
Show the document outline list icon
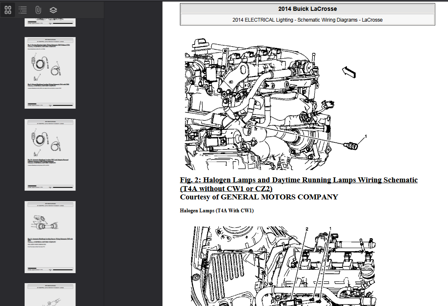[x=23, y=10]
